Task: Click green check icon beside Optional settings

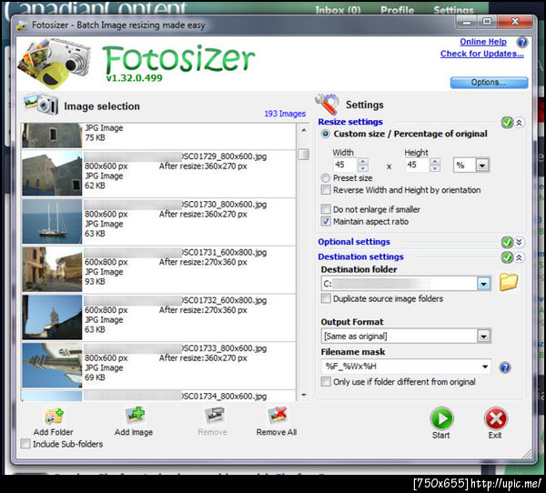Action: (x=507, y=242)
